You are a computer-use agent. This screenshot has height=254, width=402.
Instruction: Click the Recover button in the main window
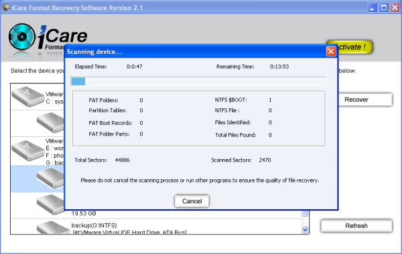(365, 100)
